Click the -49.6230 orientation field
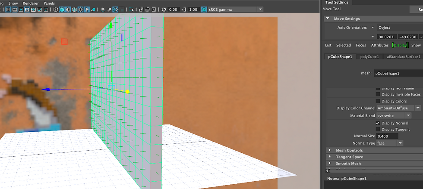This screenshot has height=189, width=423. click(x=408, y=37)
